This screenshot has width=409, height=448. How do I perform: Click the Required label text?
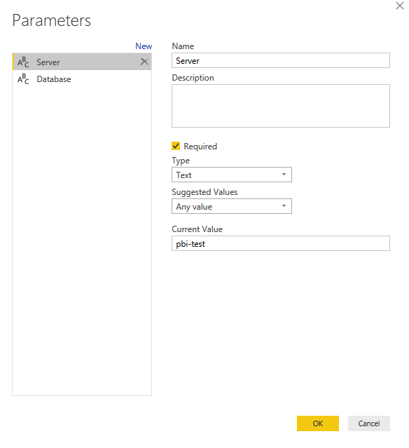tap(200, 147)
